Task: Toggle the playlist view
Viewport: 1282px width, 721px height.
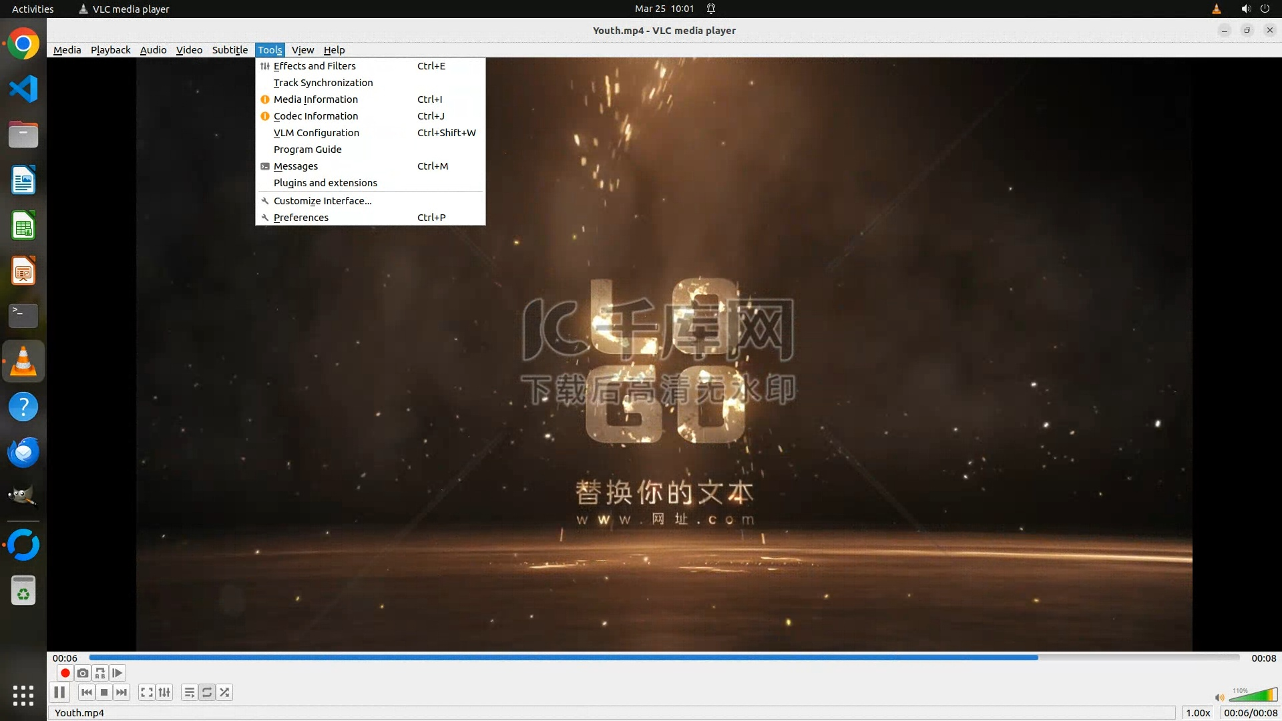Action: (190, 692)
